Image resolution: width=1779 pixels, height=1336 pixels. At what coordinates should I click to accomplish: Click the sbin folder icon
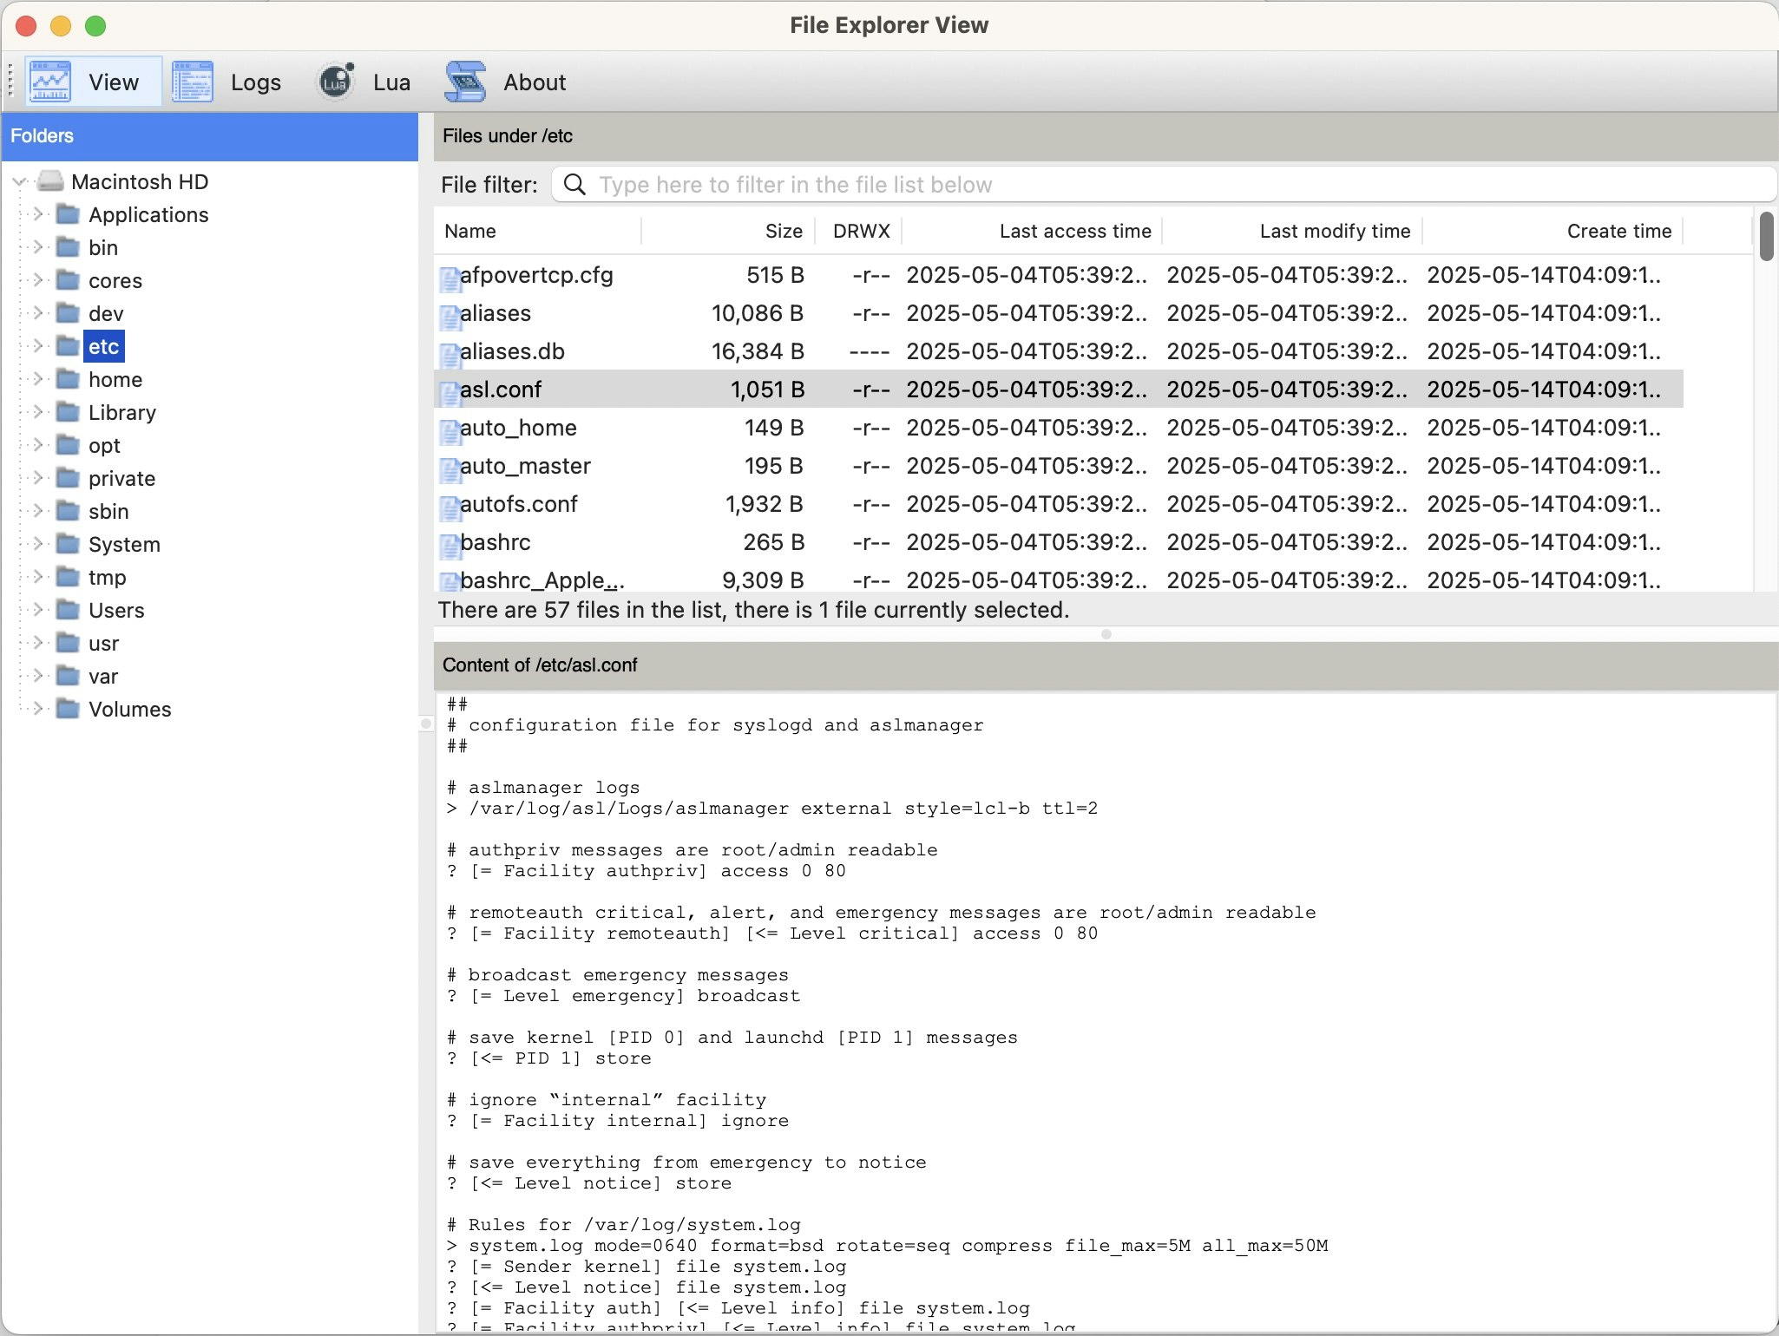[69, 511]
